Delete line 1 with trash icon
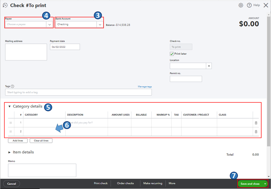 (x=256, y=123)
